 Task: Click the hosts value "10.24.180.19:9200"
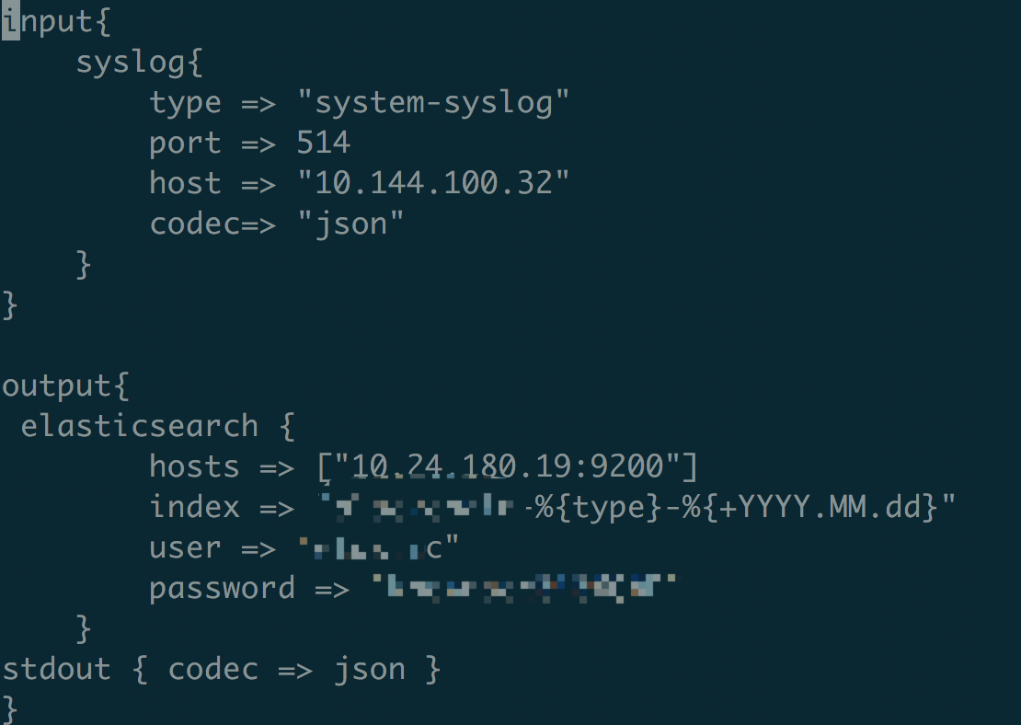click(x=507, y=466)
